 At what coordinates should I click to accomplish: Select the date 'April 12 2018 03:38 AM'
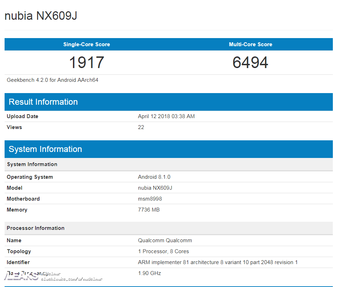[x=166, y=116]
